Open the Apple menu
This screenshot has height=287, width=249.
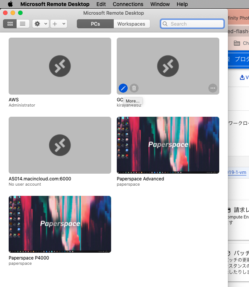pos(11,4)
